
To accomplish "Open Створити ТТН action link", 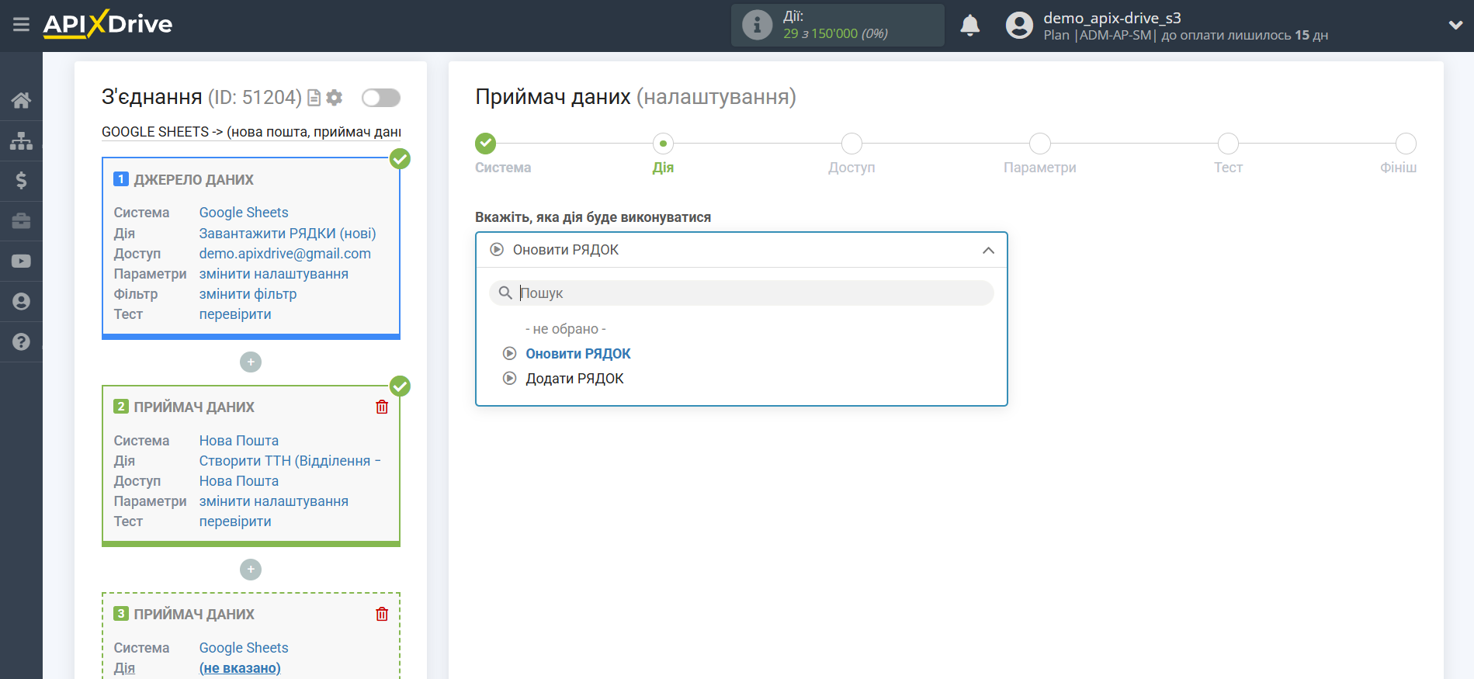I will point(290,461).
